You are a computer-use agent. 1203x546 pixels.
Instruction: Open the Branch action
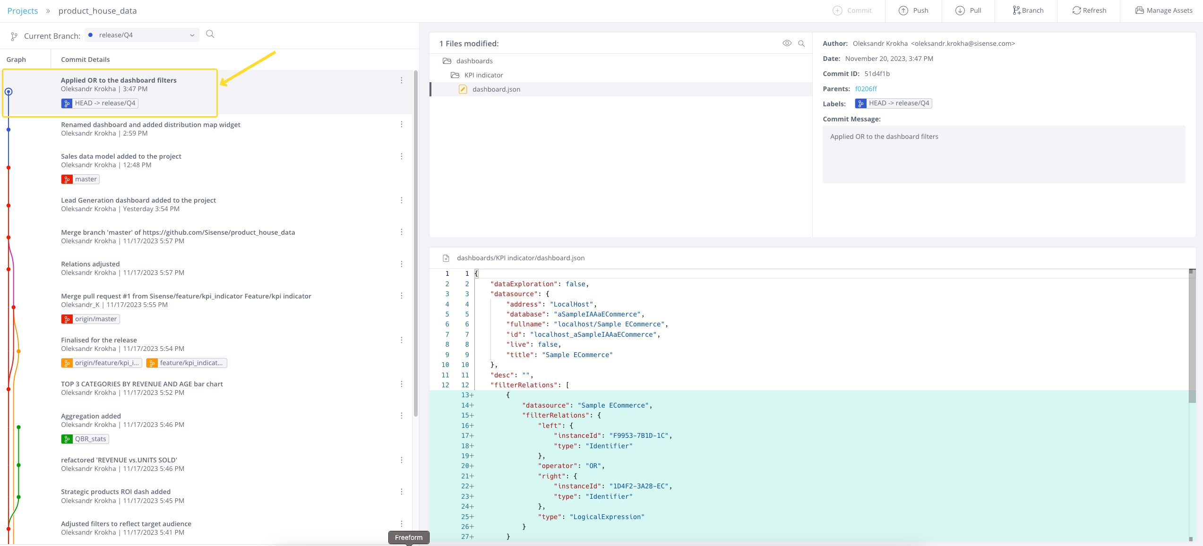point(1028,10)
